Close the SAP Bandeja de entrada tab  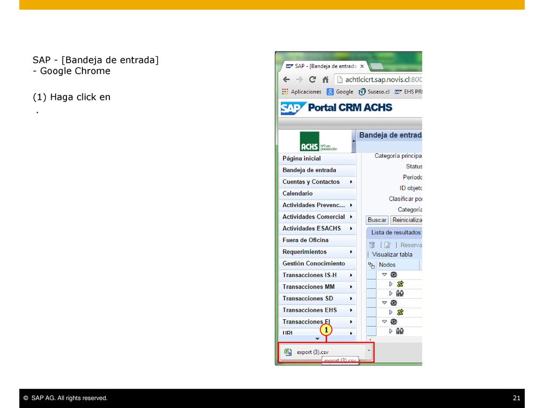(362, 66)
